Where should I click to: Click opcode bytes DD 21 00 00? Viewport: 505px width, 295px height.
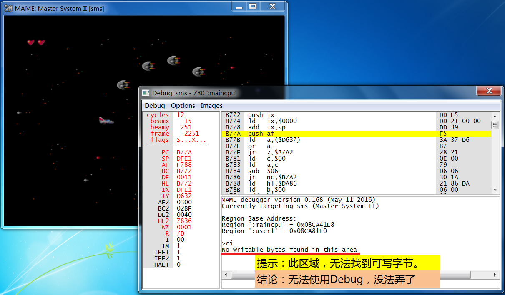coord(460,121)
